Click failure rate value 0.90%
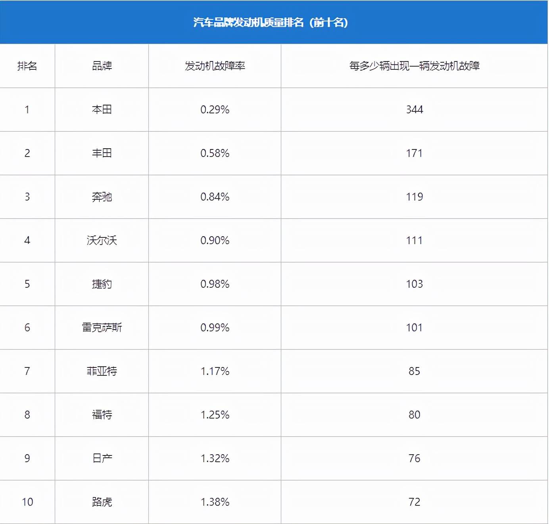The image size is (549, 524). 215,240
